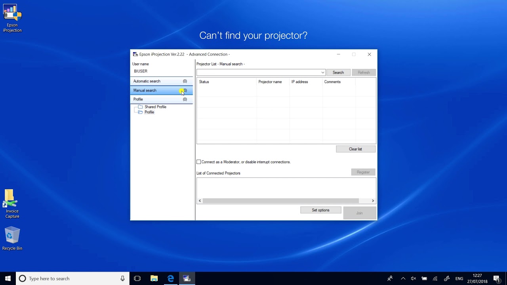Click the Search button
507x285 pixels.
click(338, 72)
